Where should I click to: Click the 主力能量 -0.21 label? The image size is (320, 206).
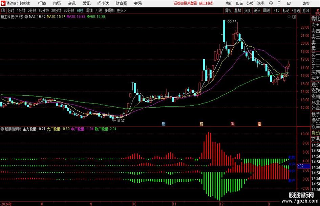tap(34, 129)
